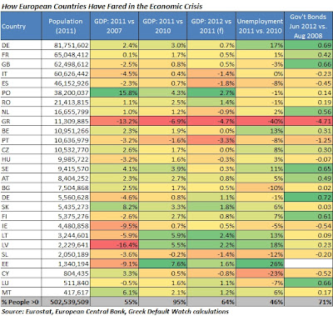Image resolution: width=333 pixels, height=316 pixels.
Task: Select the 'Gov't Bonds Jun 2012 vs. Aug 2008' header
Action: (x=308, y=26)
